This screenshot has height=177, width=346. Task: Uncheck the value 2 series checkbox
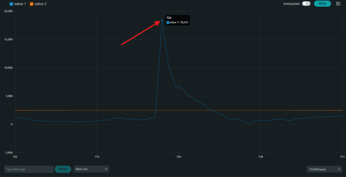coord(31,4)
